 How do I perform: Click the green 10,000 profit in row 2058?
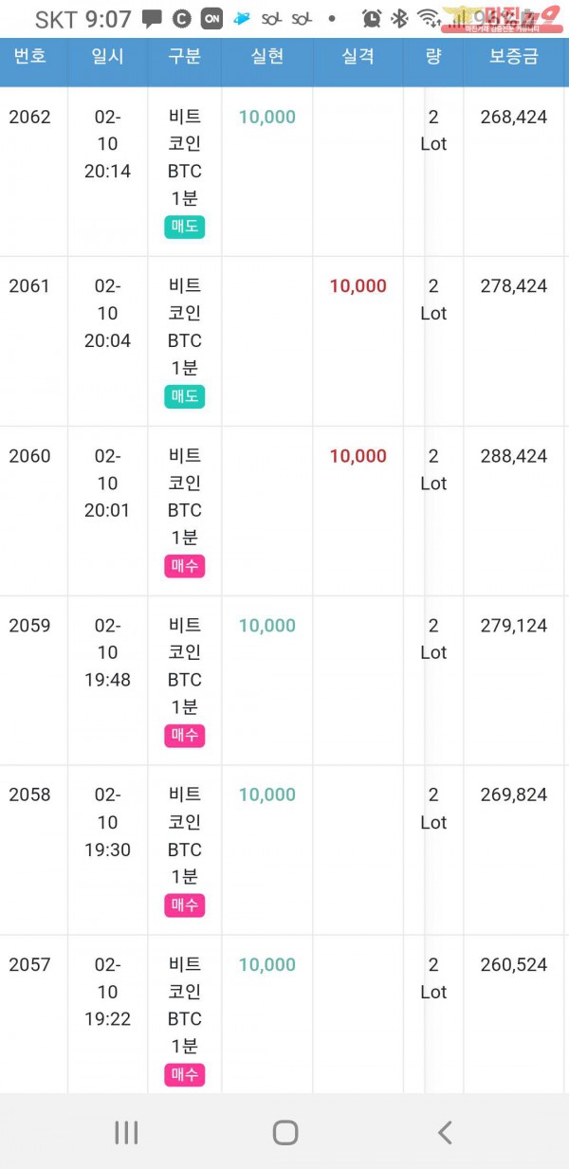click(x=267, y=795)
